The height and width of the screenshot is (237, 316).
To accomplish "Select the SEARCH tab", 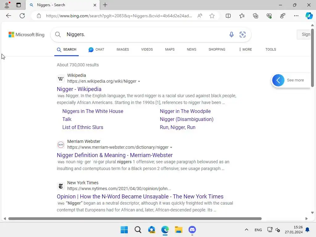I will tap(67, 50).
